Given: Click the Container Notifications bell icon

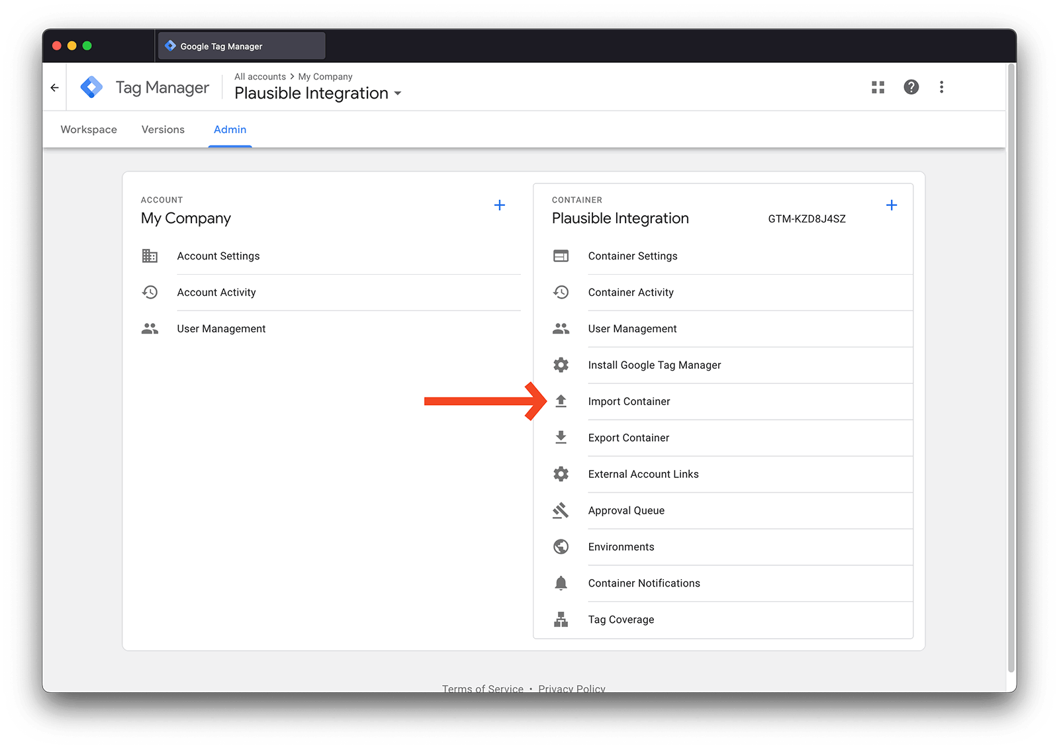Looking at the screenshot, I should 561,583.
